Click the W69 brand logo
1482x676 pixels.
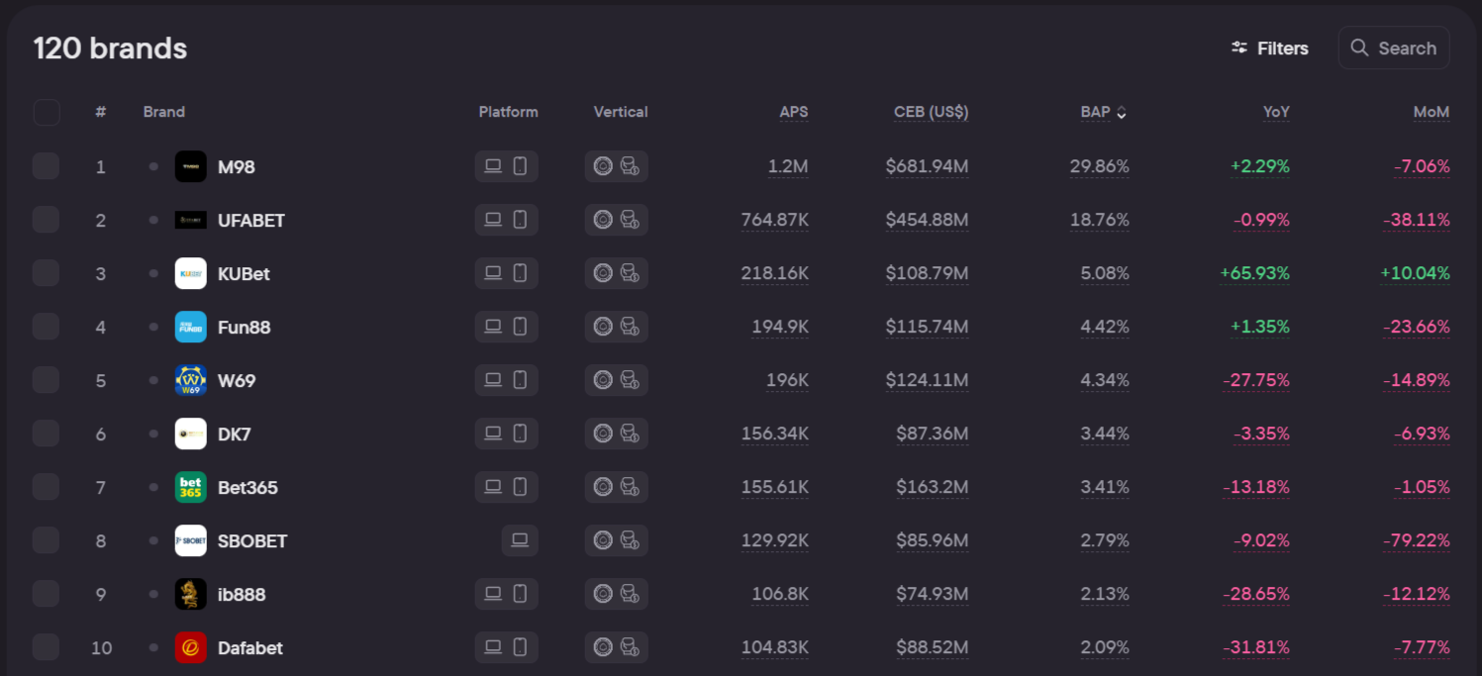click(x=190, y=380)
